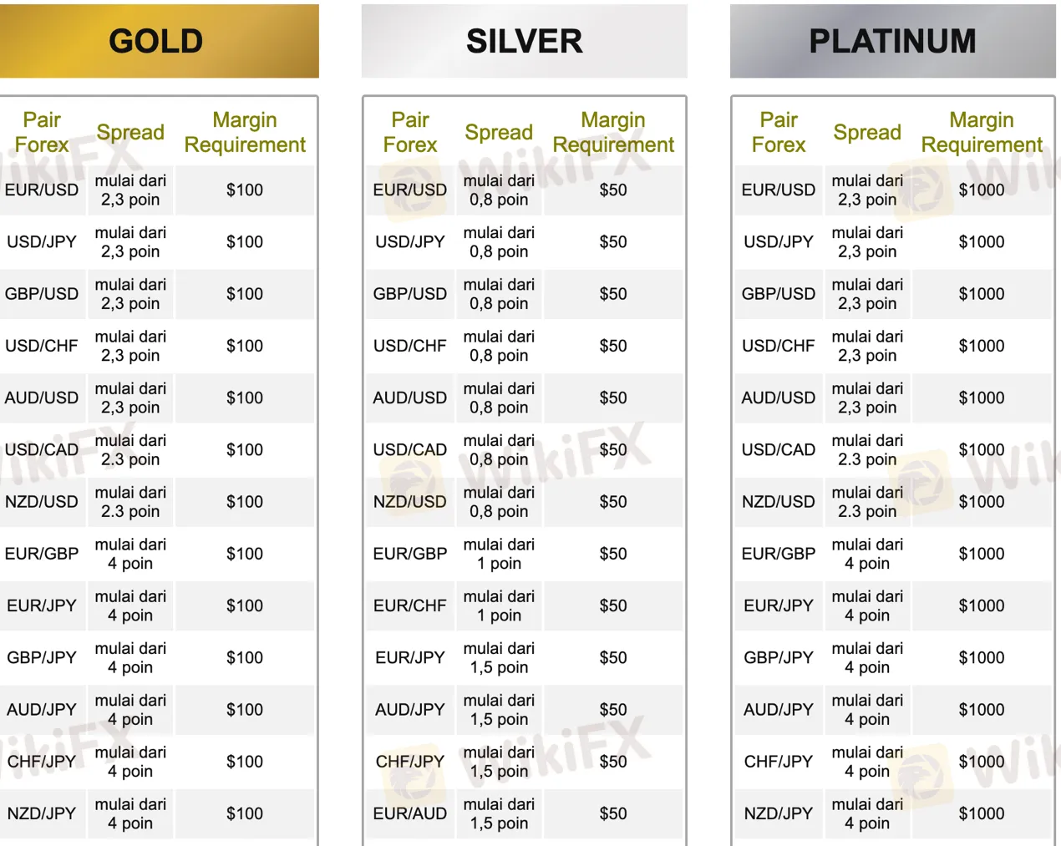Click the $50 margin for EUR/GBP in Silver
Viewport: 1061px width, 846px height.
point(613,554)
